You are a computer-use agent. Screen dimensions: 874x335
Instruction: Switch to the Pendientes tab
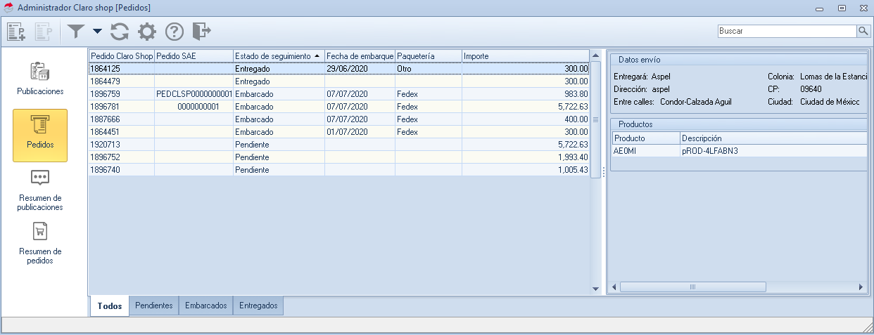(154, 306)
